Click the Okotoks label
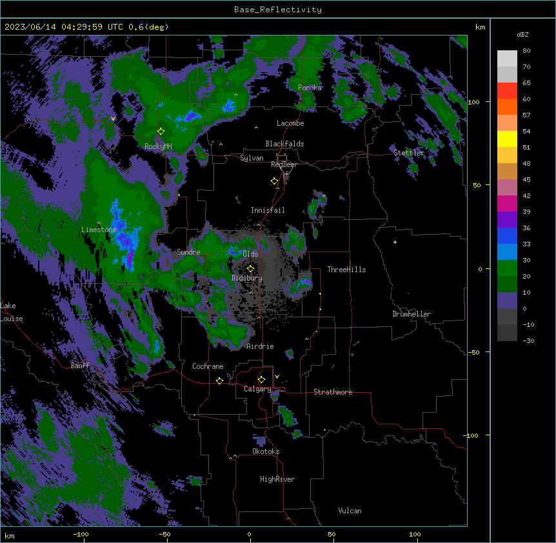Image resolution: width=556 pixels, height=543 pixels. 266,451
